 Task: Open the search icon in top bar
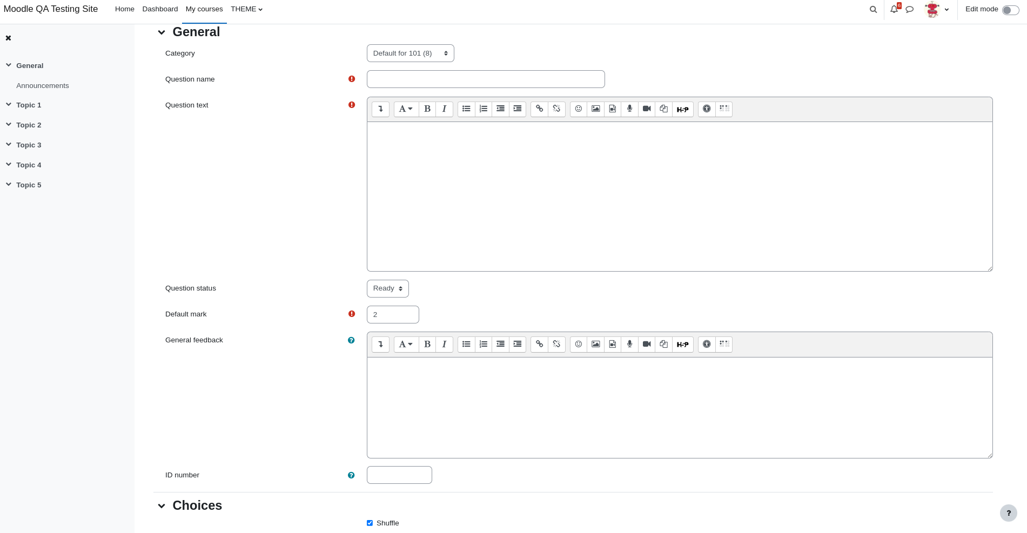873,9
